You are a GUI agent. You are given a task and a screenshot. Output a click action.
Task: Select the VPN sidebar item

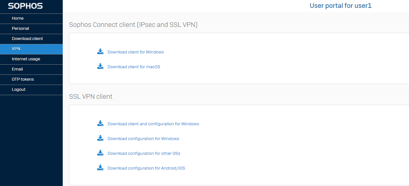(x=31, y=49)
